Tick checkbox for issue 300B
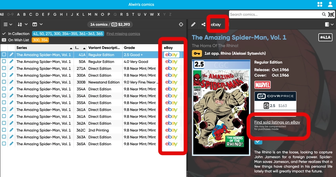 4,82
